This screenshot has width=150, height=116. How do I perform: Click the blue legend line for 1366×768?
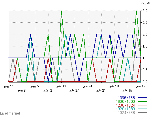click(142, 98)
